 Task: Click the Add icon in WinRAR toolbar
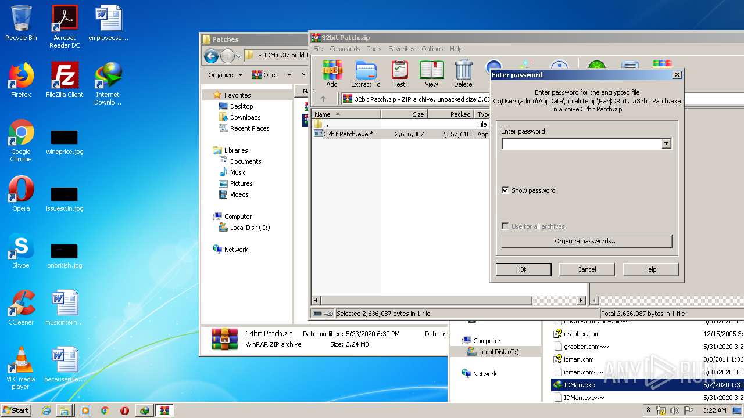[x=332, y=73]
